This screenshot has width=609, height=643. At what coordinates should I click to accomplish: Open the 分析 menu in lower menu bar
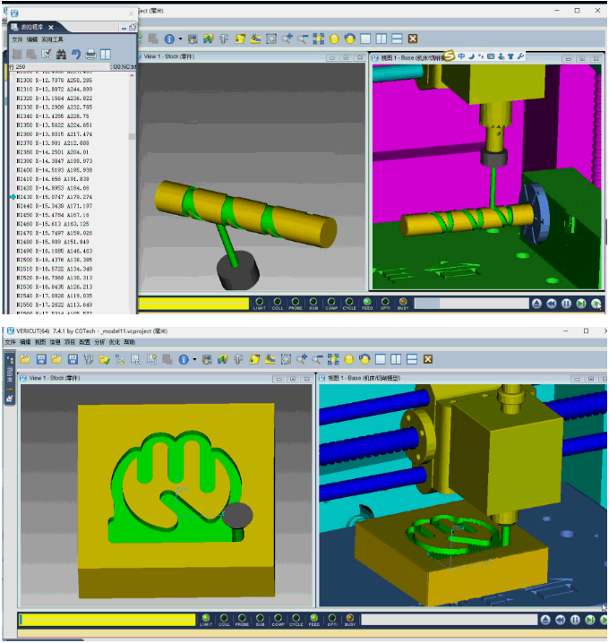tap(99, 343)
